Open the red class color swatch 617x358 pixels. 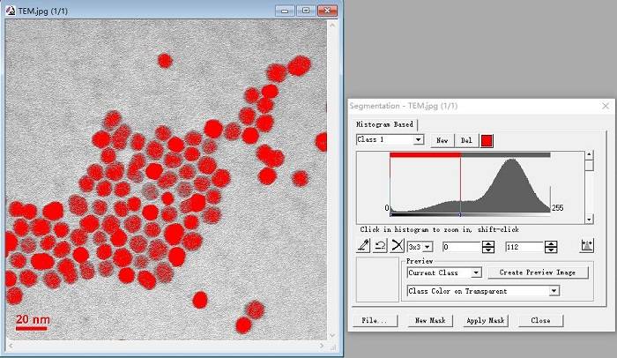pos(487,140)
